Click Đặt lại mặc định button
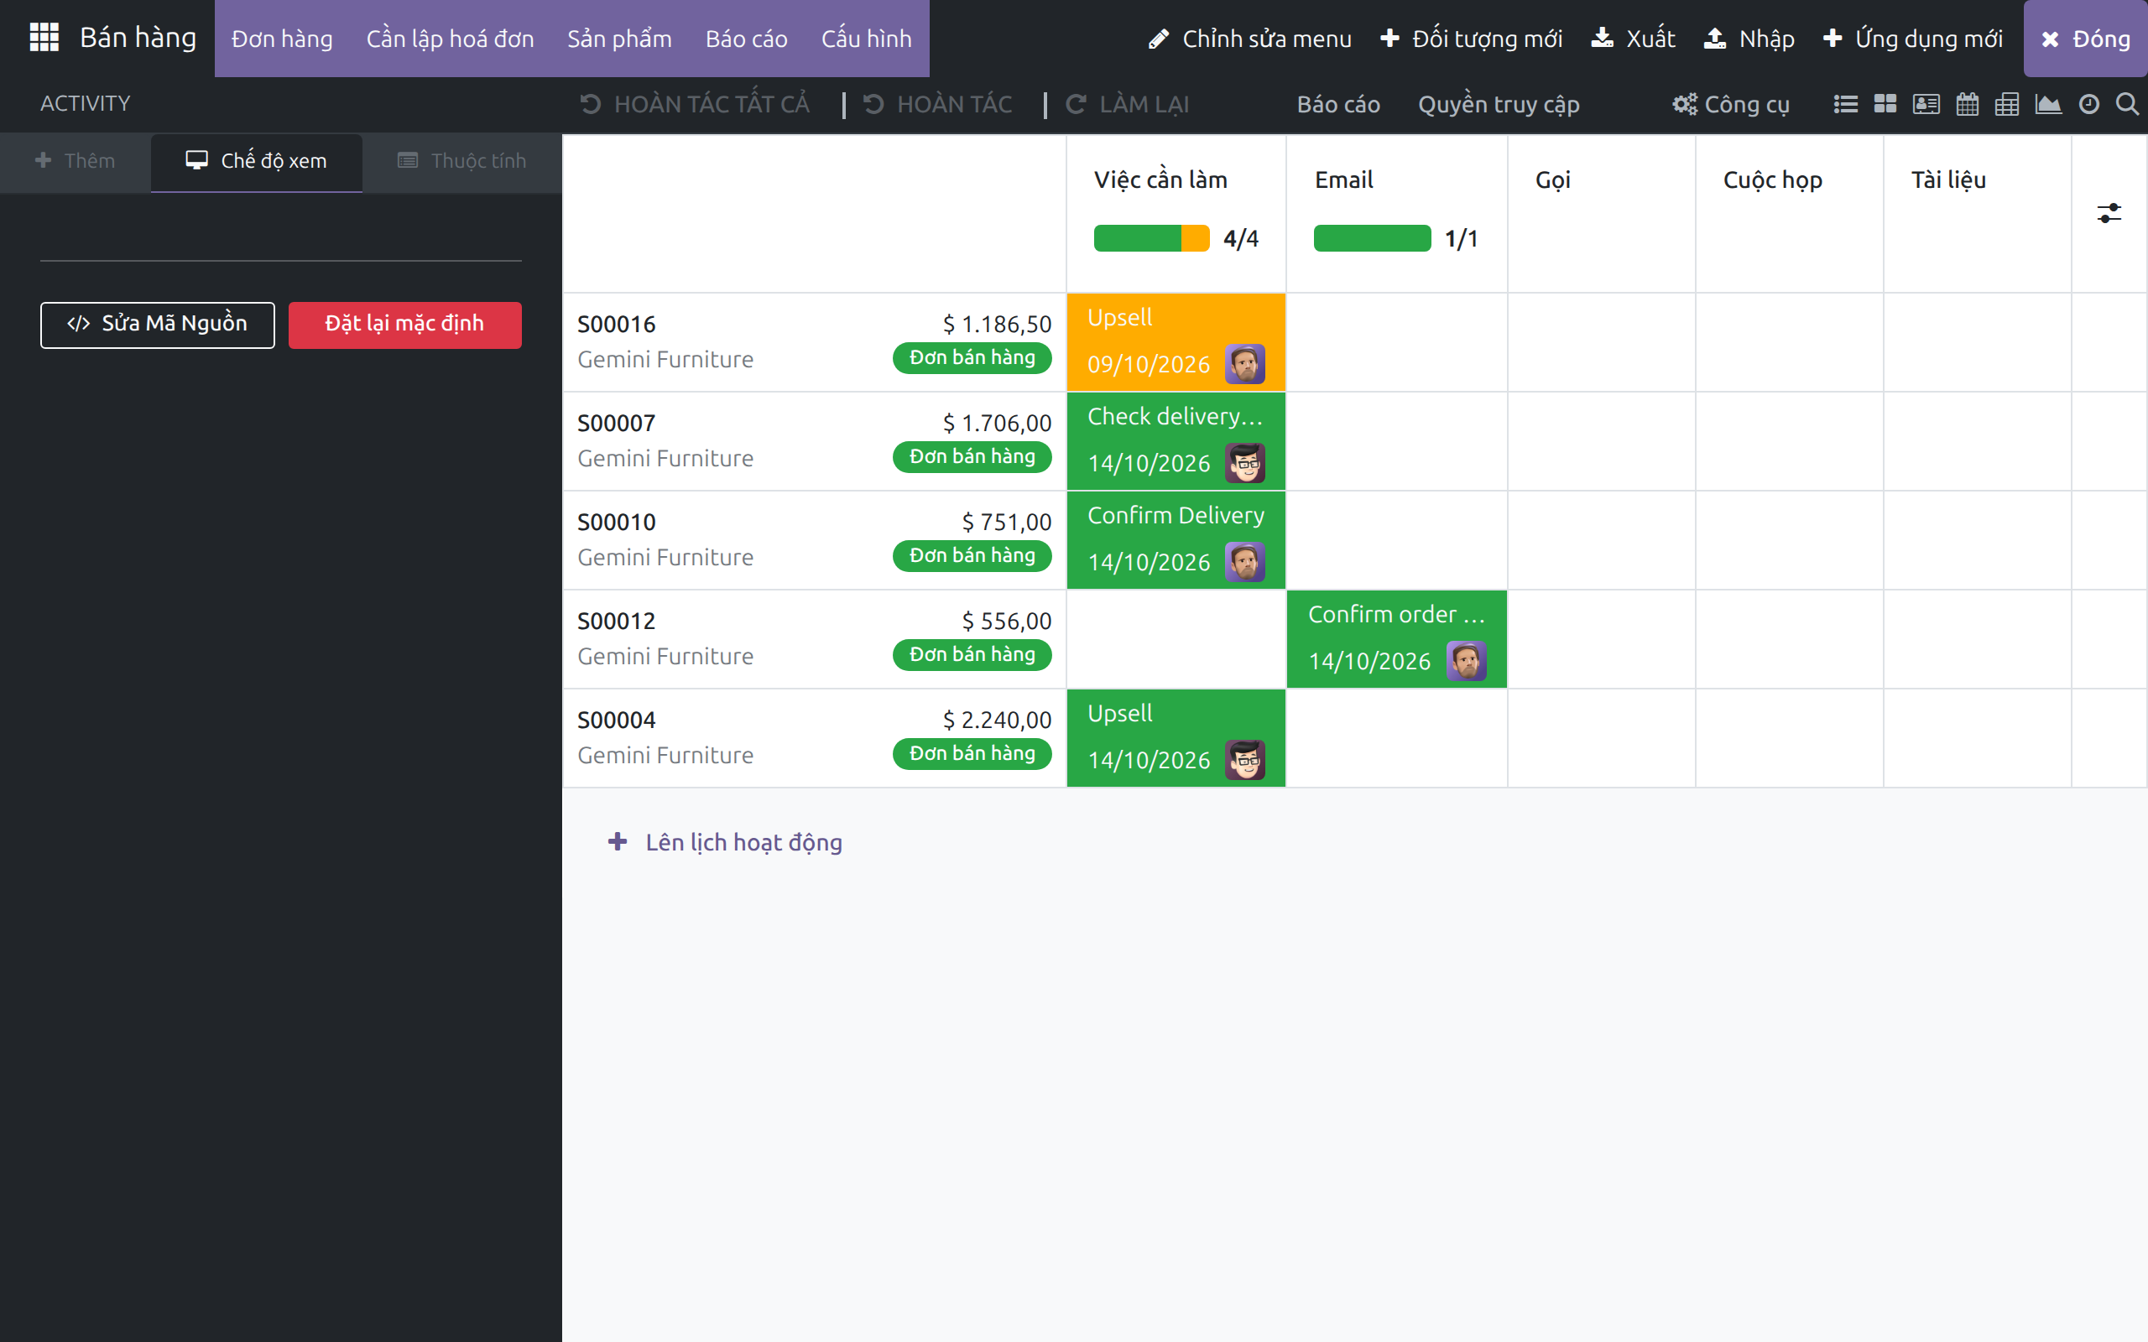Screen dimensions: 2148x1342 click(404, 324)
